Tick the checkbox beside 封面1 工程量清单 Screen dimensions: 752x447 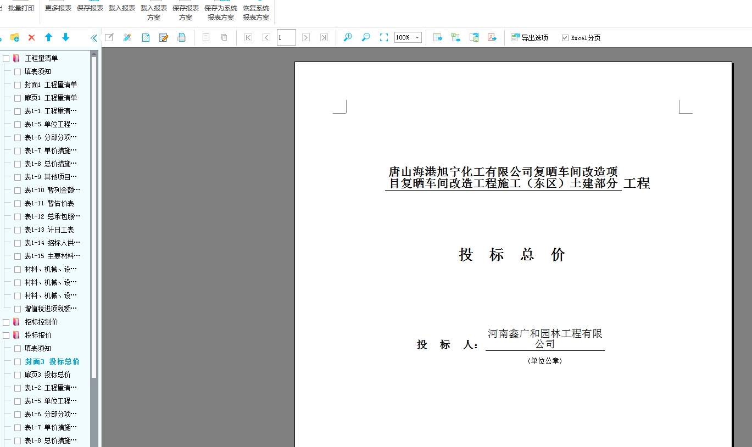point(18,85)
